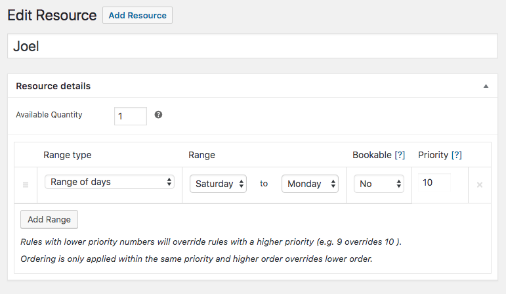Collapse the Resource details panel triangle
This screenshot has width=506, height=294.
pyautogui.click(x=486, y=86)
